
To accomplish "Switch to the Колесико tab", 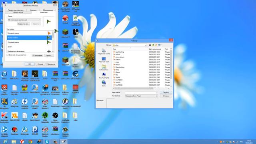I will [33, 10].
